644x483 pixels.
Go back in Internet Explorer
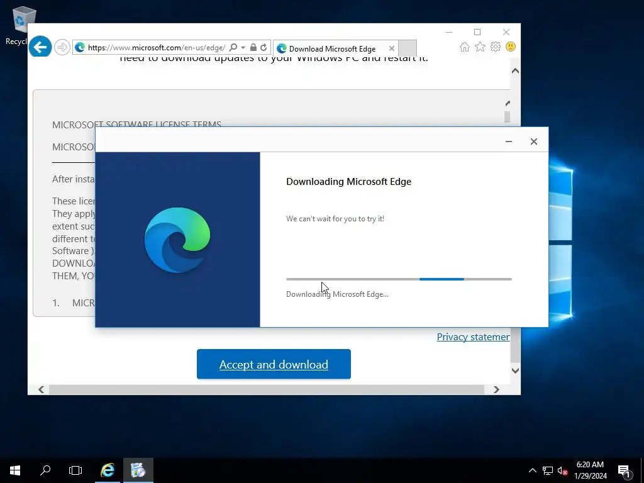(40, 47)
